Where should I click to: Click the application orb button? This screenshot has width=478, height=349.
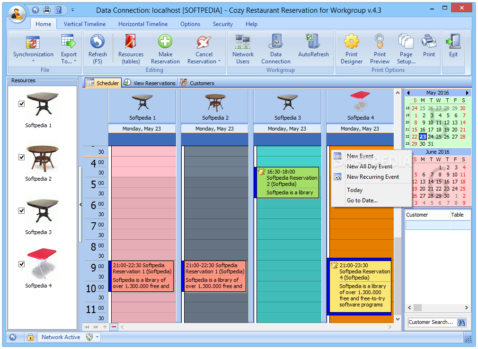(x=17, y=13)
